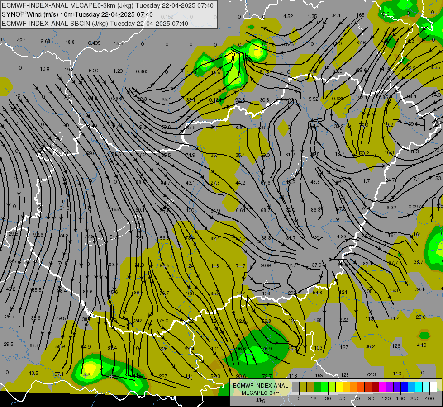Click the map value 6.32
The height and width of the screenshot is (407, 443).
click(x=391, y=208)
